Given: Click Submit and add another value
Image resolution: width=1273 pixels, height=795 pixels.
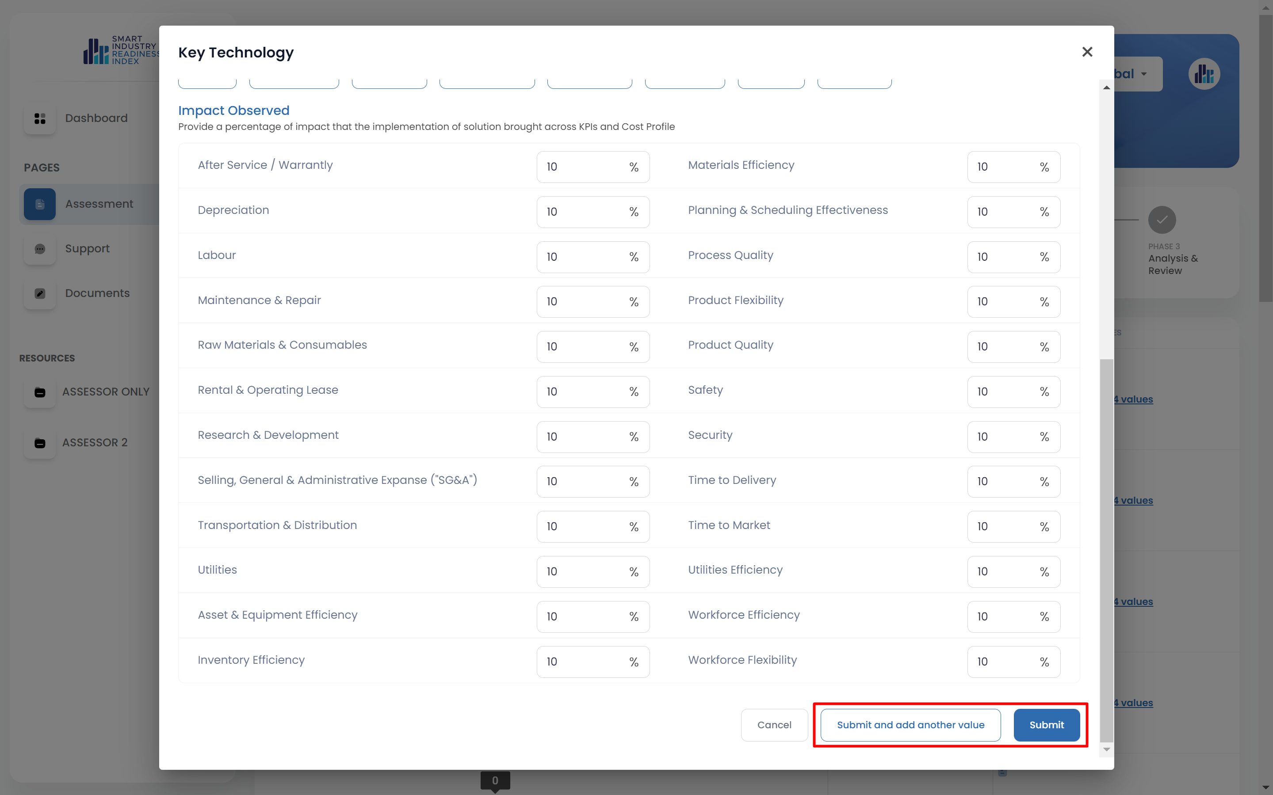Looking at the screenshot, I should tap(910, 725).
